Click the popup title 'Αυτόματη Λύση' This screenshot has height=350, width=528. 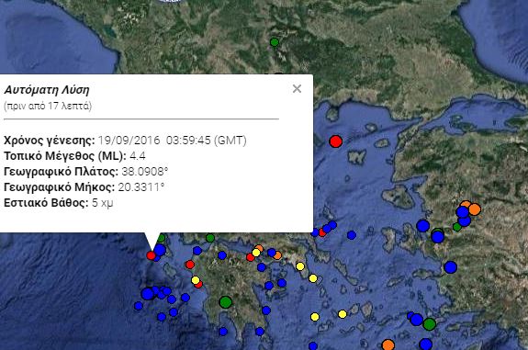pos(47,90)
